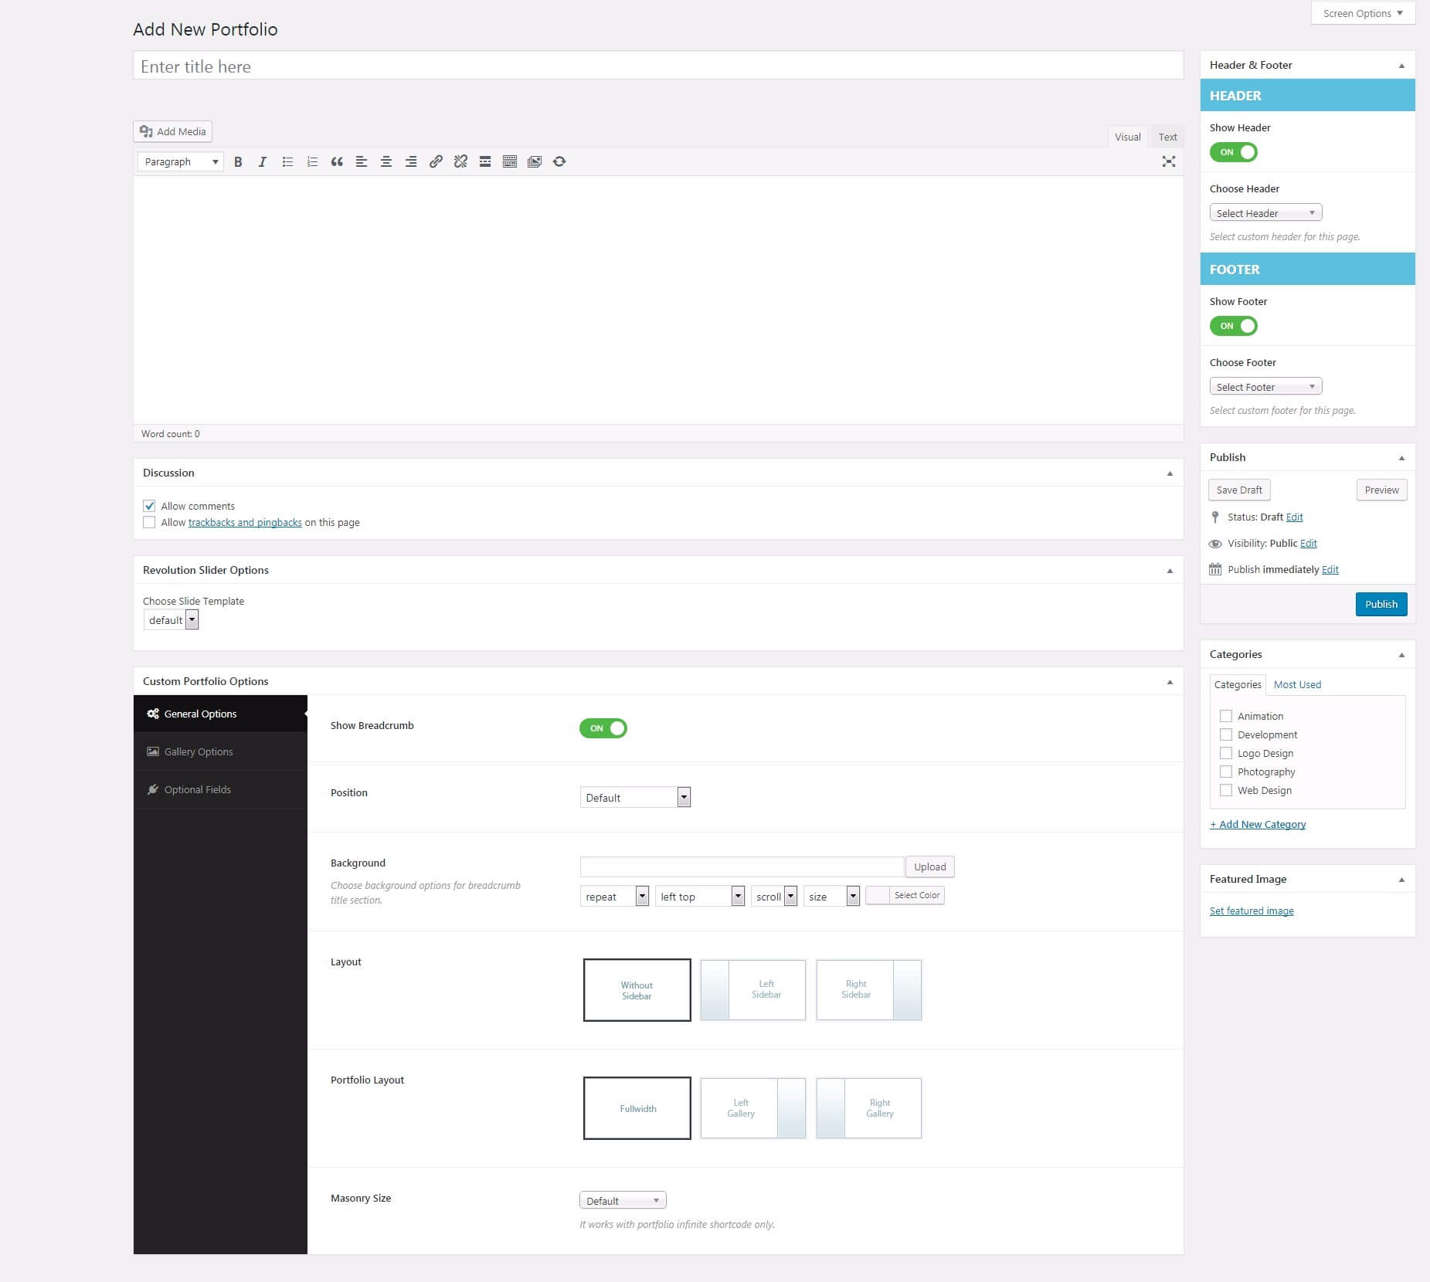Select the Categories tab in Categories box
This screenshot has height=1282, width=1430.
1238,684
